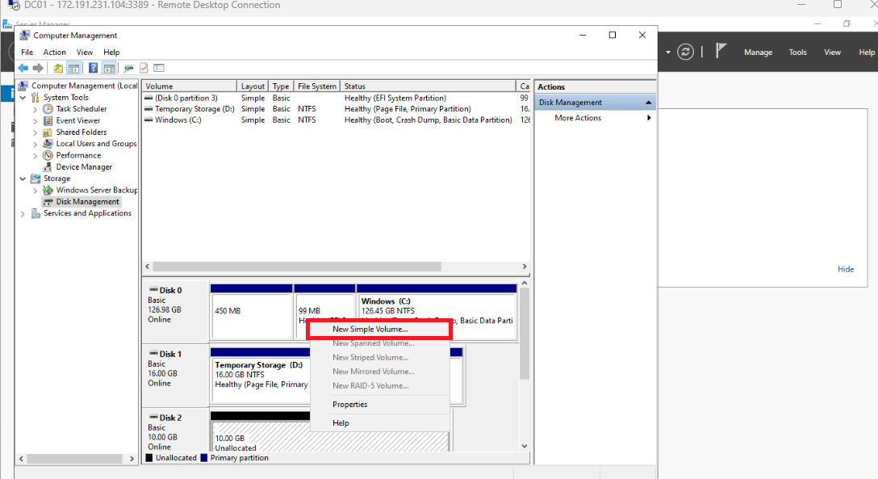Expand the Shared Folders node
The image size is (878, 479).
36,132
